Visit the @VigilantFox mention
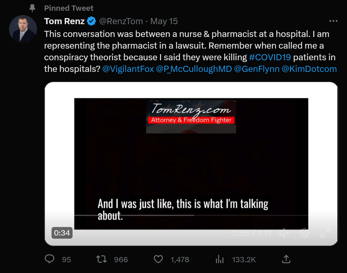The image size is (347, 273). tap(128, 69)
